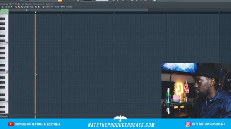Click the YouTube logo in banner
The image size is (231, 129).
[11, 124]
